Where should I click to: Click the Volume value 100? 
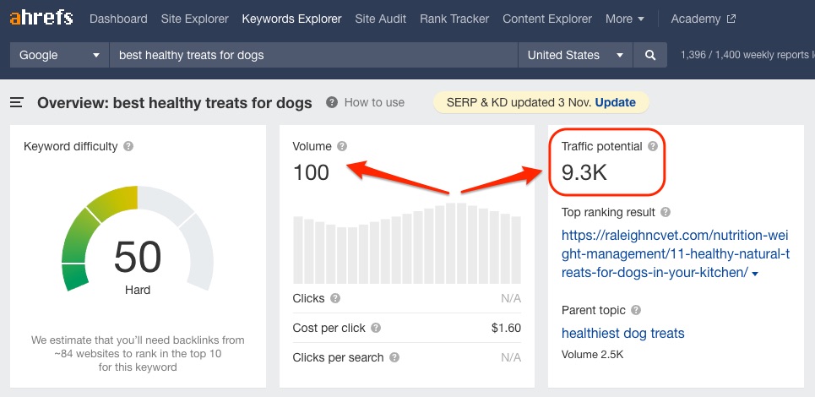coord(311,172)
